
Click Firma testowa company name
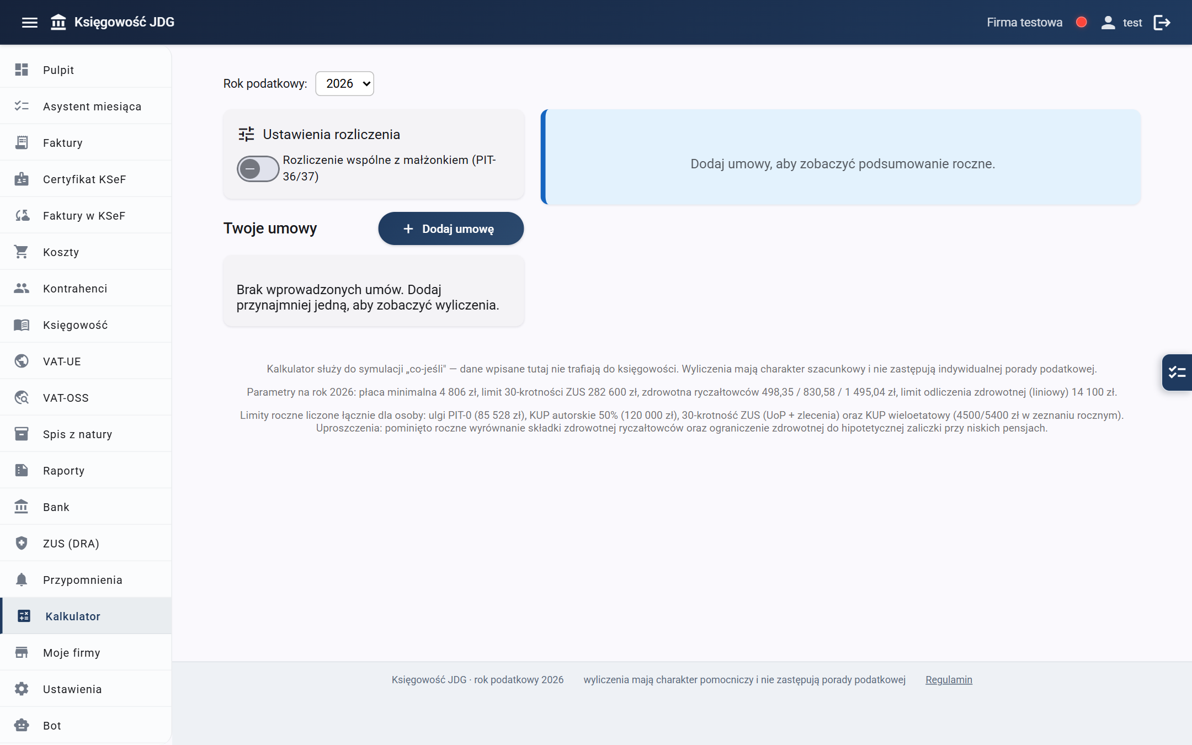tap(1024, 23)
